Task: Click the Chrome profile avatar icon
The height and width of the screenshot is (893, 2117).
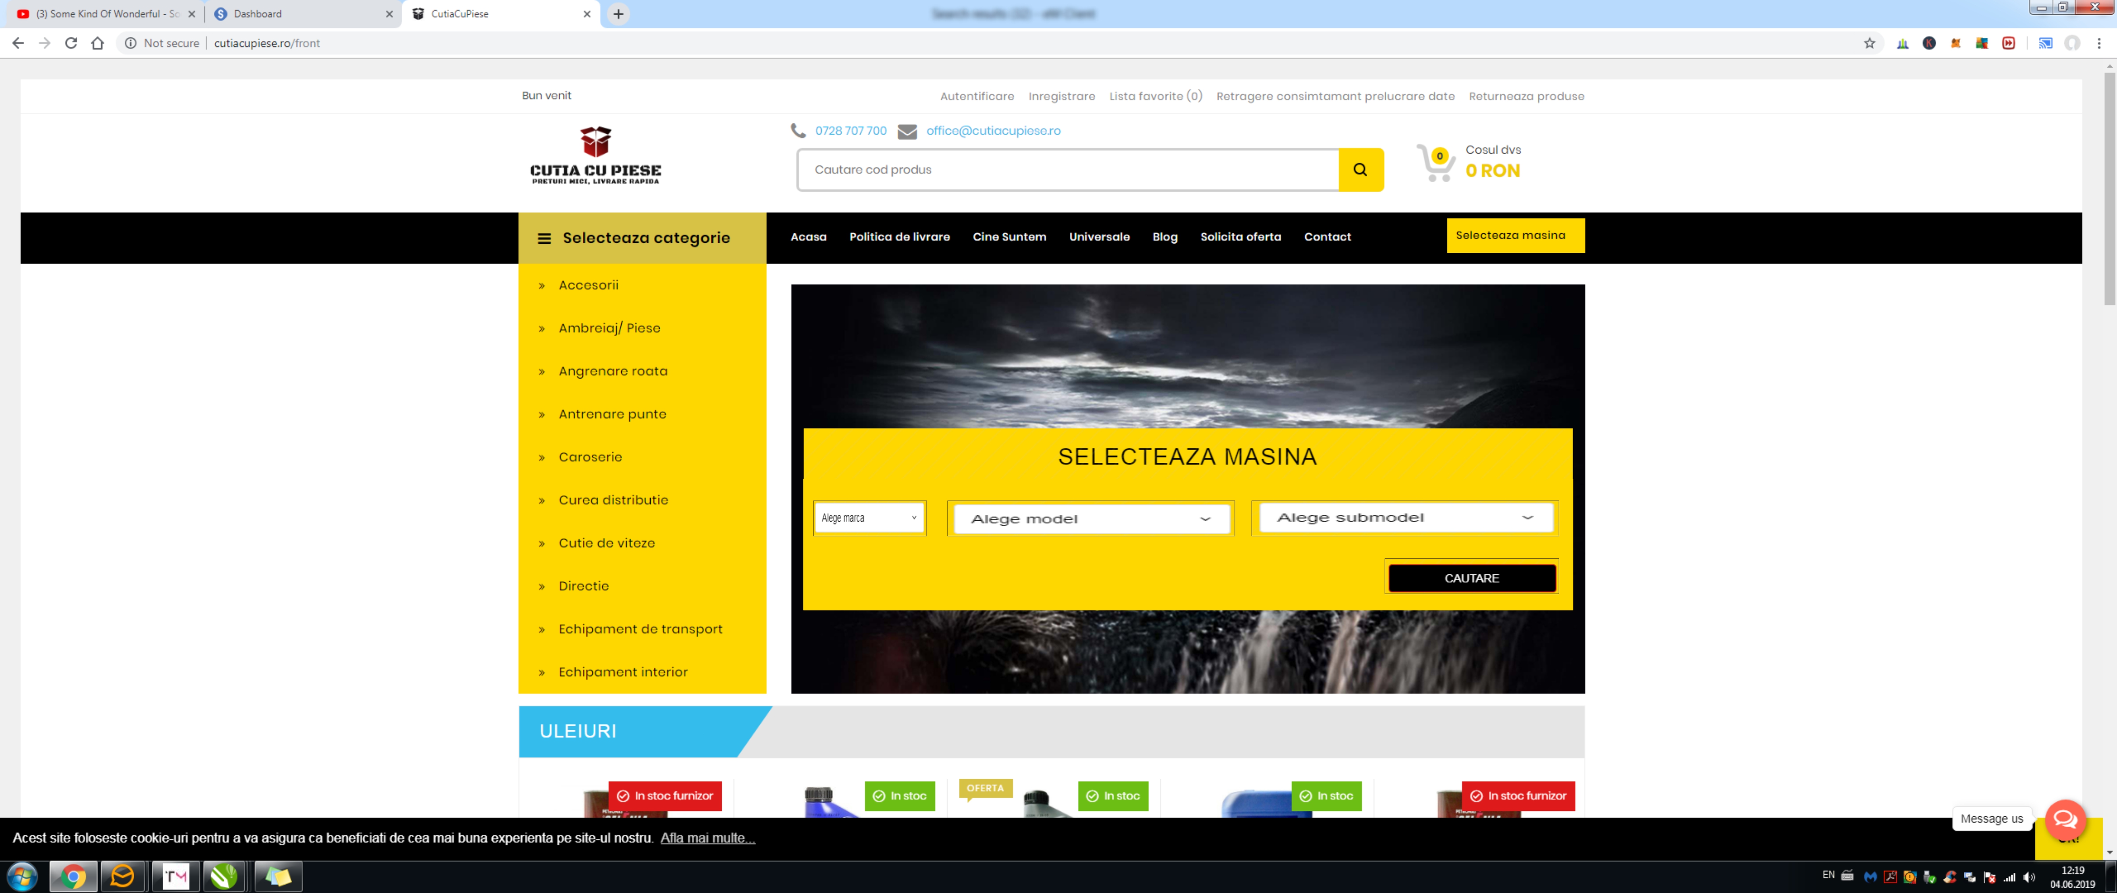Action: [x=2073, y=43]
